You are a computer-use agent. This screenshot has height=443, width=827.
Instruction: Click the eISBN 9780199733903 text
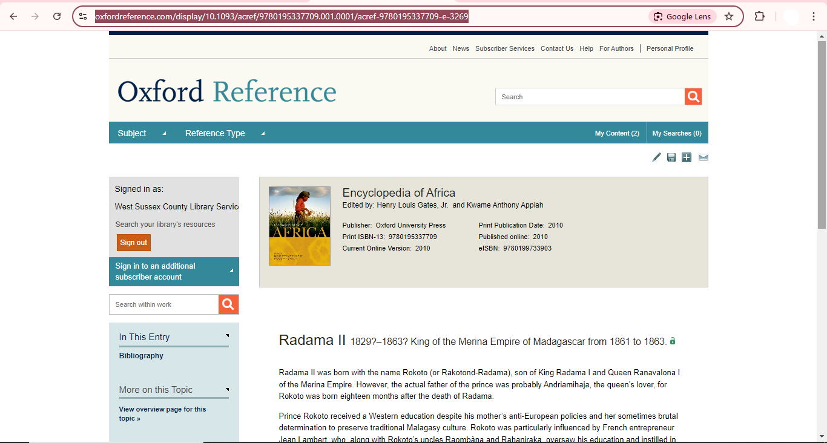(515, 248)
